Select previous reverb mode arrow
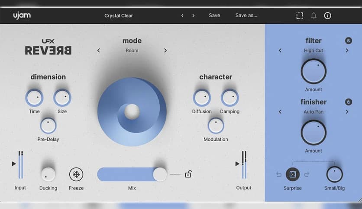 (99, 51)
